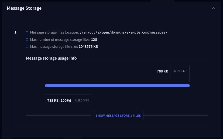Click the 788 KB total size value
The width and height of the screenshot is (223, 139).
point(163,71)
